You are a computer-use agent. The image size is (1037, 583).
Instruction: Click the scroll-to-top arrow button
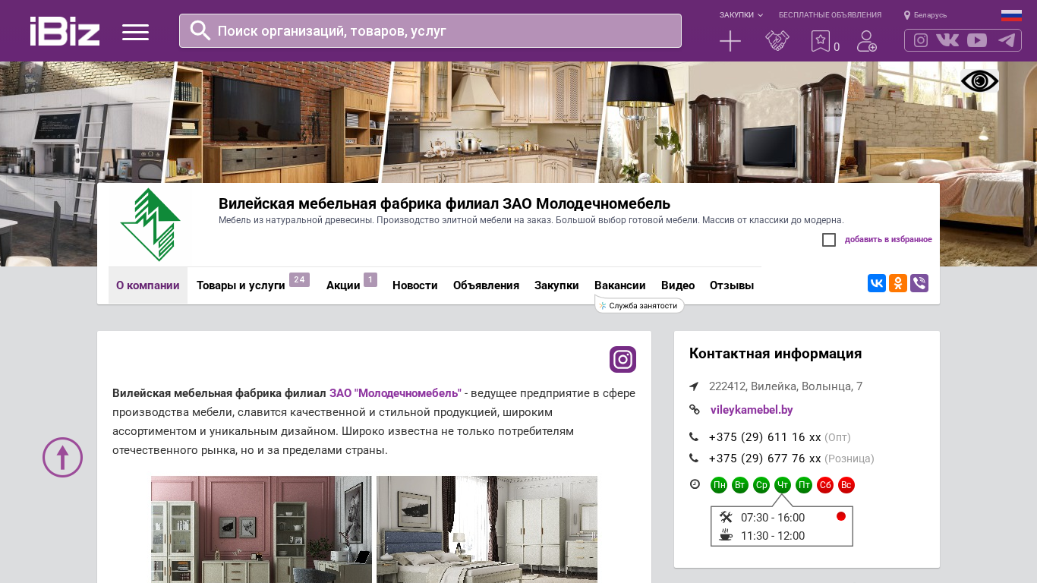[x=62, y=457]
